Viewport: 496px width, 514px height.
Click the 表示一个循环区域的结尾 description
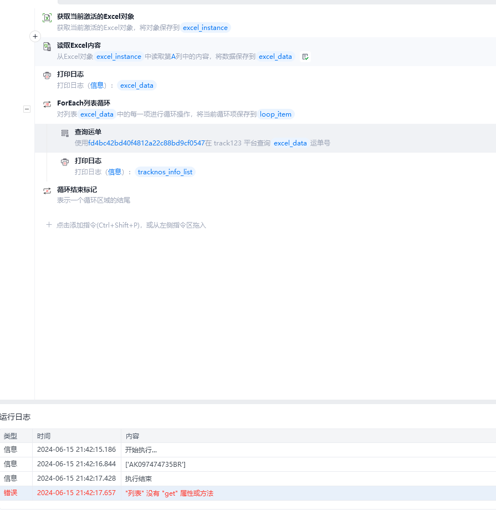tap(94, 200)
